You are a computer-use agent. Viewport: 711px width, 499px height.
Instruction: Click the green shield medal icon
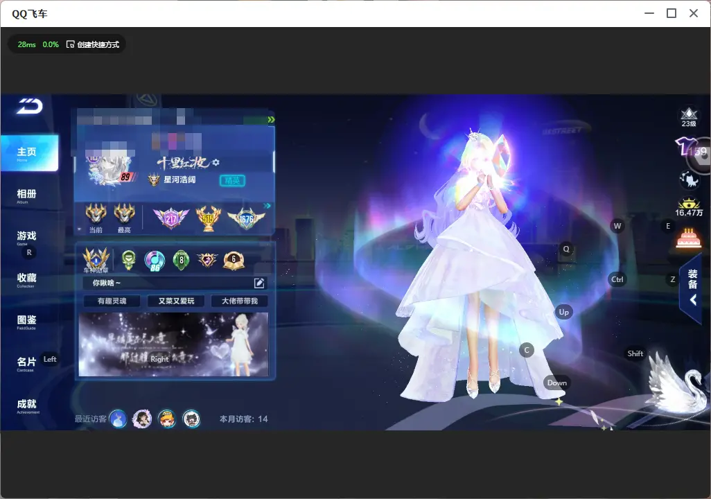[129, 260]
